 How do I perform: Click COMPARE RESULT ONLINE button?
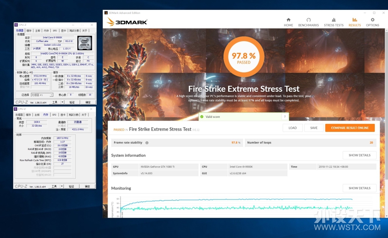(x=350, y=128)
